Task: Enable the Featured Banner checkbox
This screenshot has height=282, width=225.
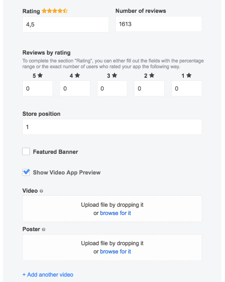Action: (x=26, y=151)
